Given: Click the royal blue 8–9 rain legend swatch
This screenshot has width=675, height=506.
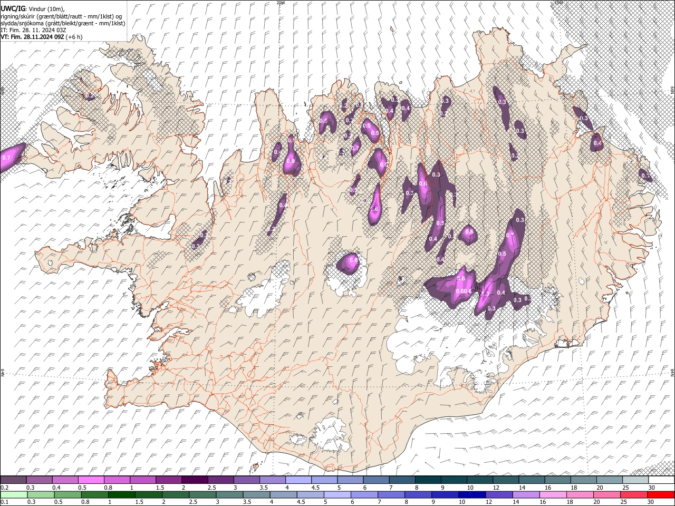Looking at the screenshot, I should tap(418, 494).
